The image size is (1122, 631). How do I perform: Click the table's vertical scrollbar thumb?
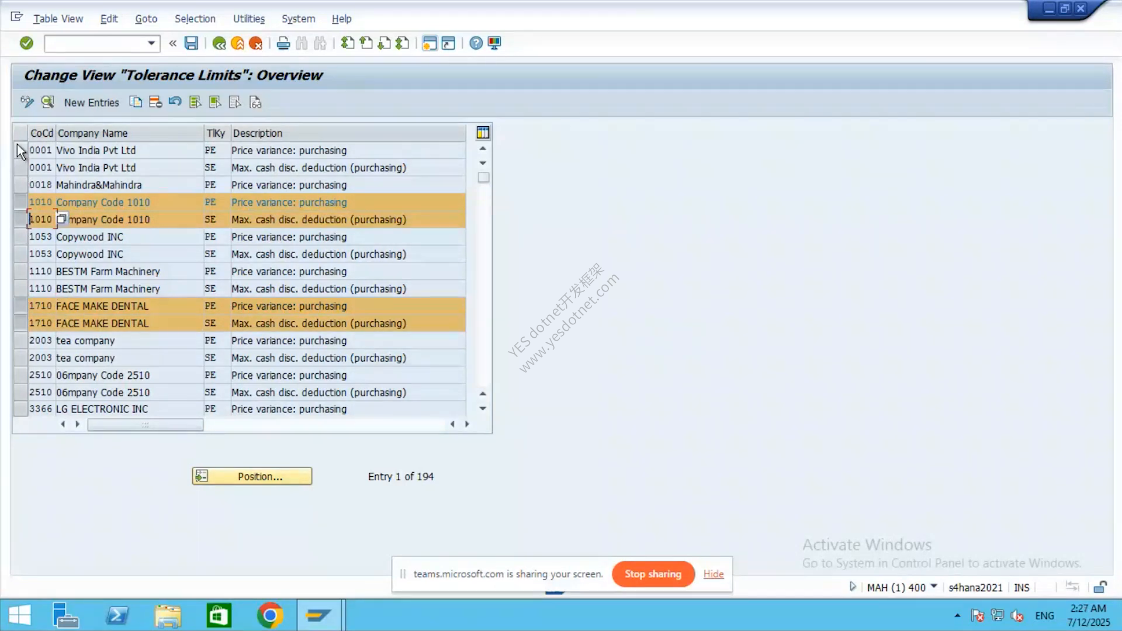click(x=483, y=178)
